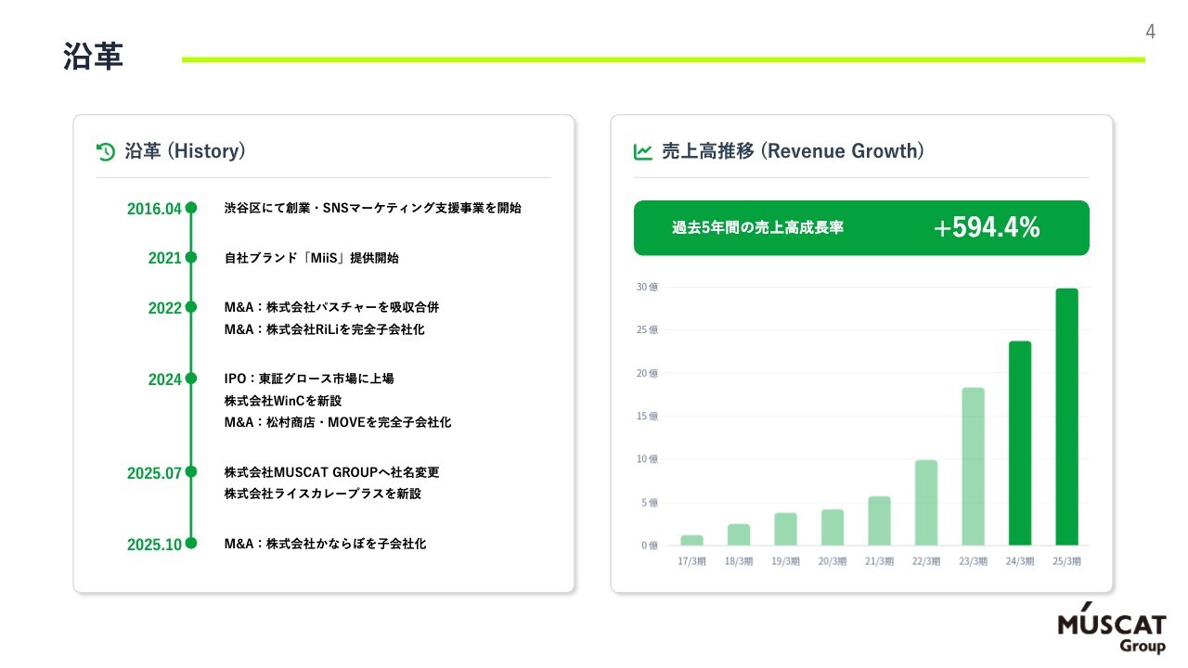Screen dimensions: 1188x668
Task: Click the line chart icon beside Revenue Growth
Action: [x=642, y=150]
